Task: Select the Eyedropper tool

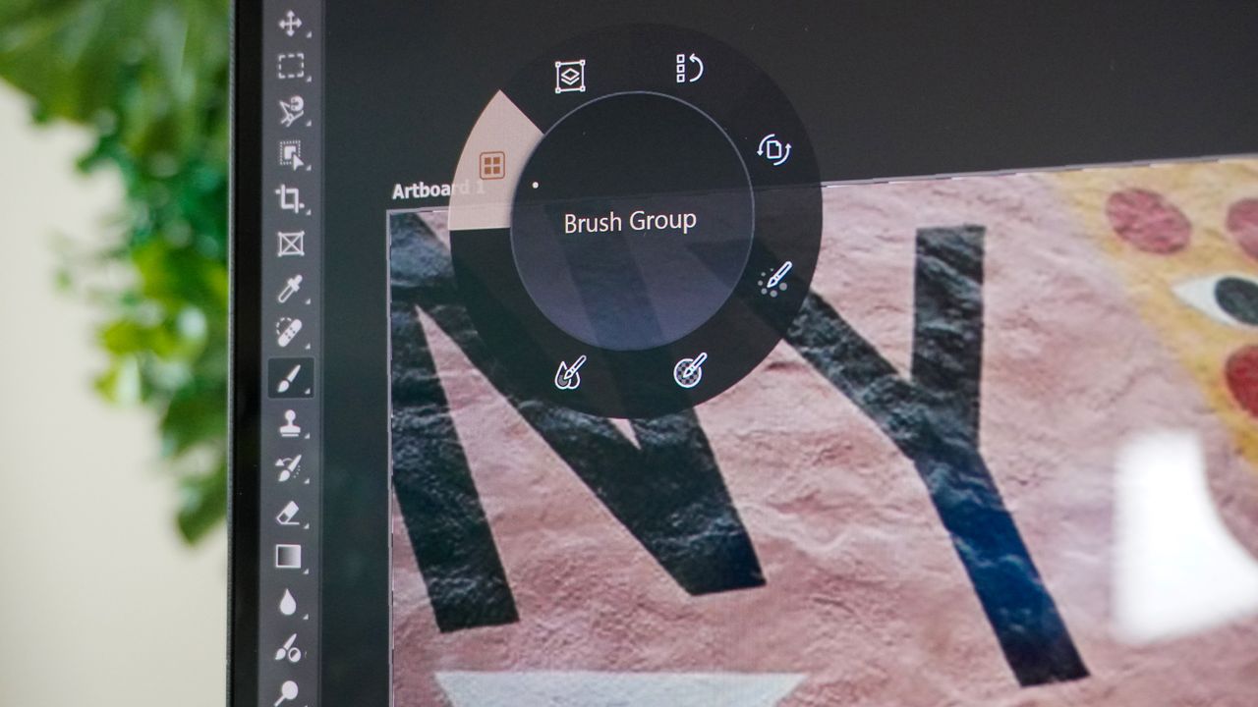Action: click(289, 289)
